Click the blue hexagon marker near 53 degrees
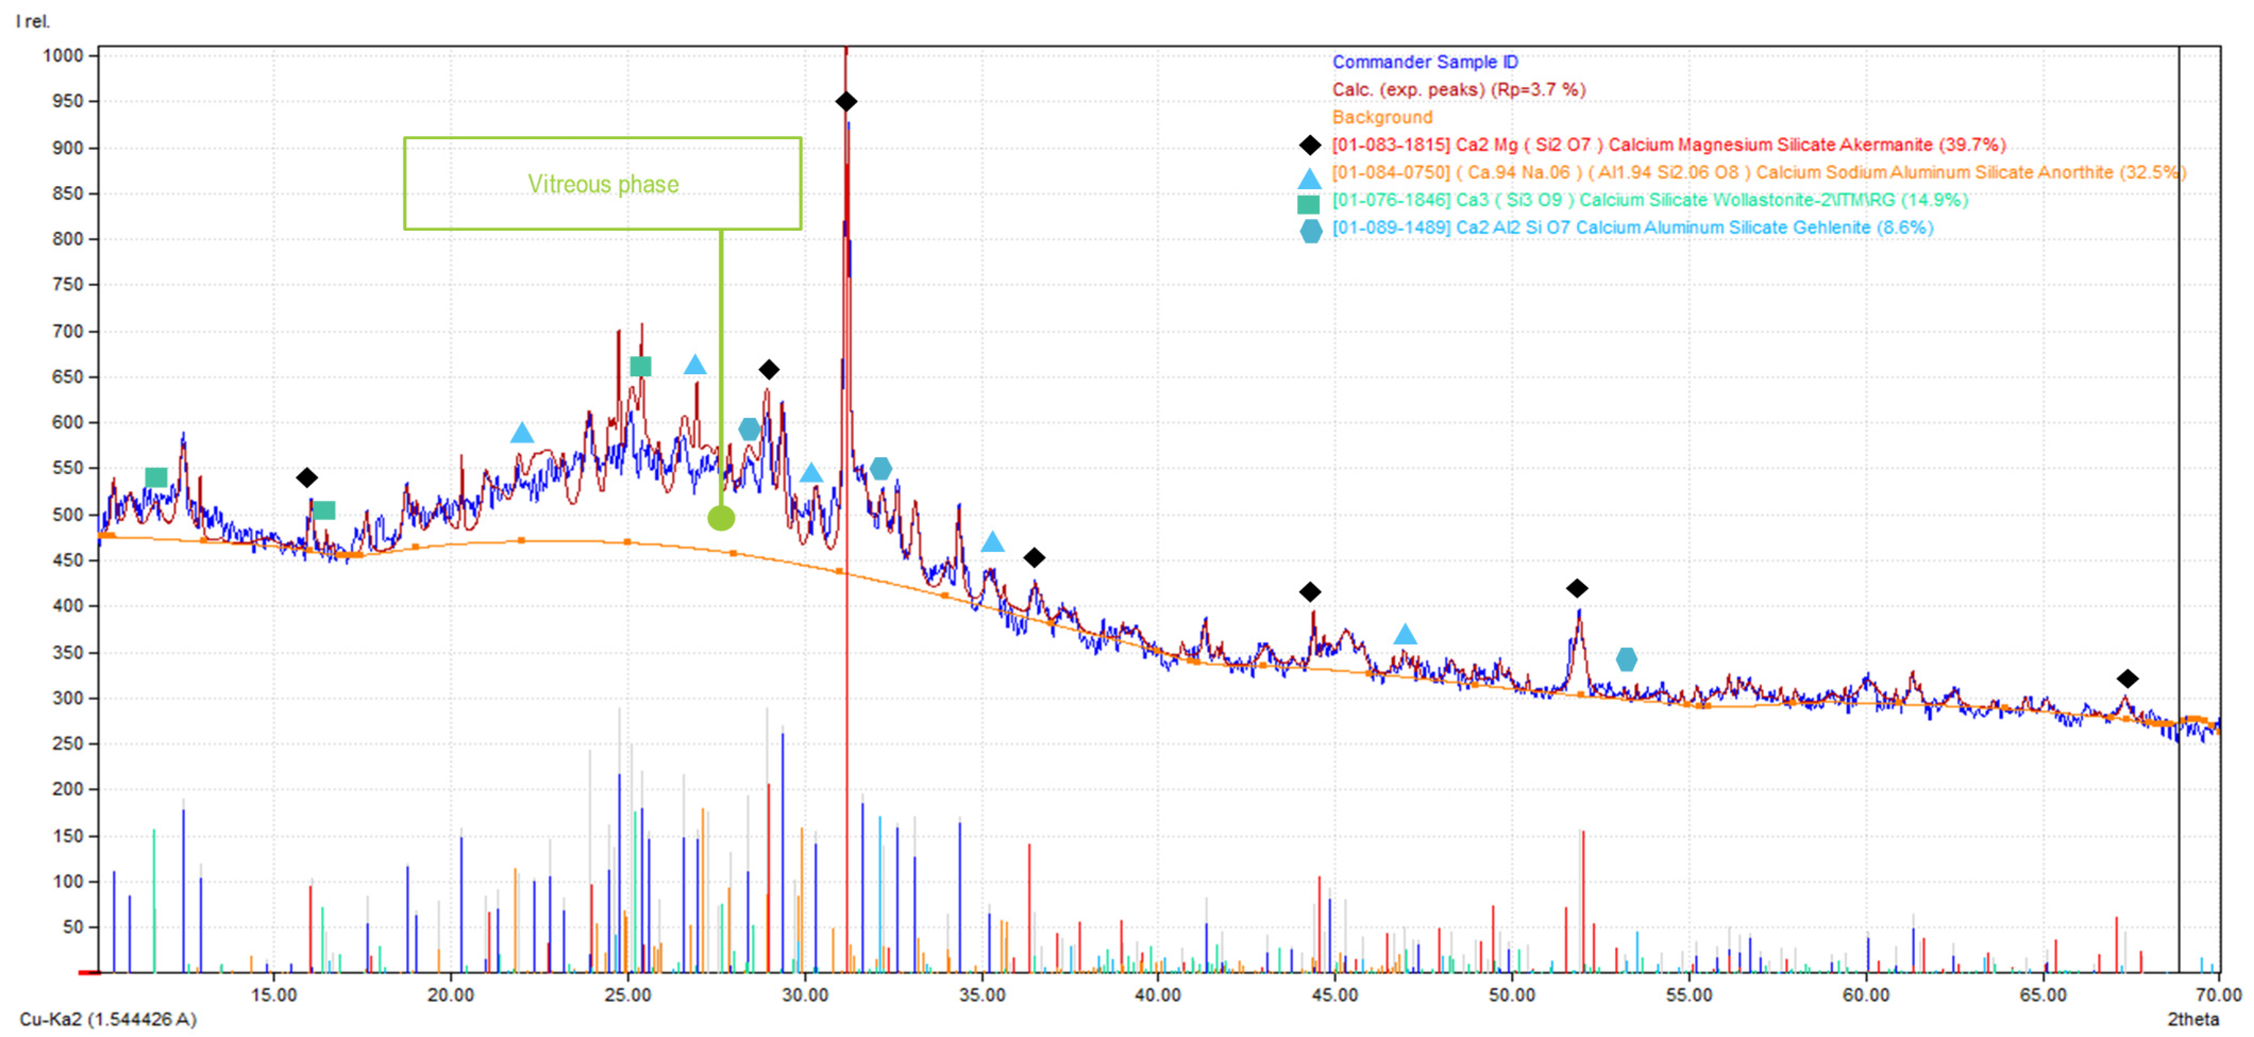2254x1037 pixels. 1626,659
